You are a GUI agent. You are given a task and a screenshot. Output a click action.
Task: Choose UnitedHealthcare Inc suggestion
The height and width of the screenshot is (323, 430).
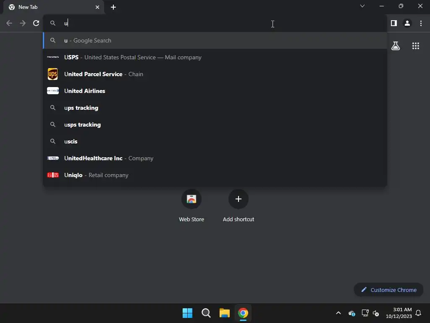click(x=215, y=158)
